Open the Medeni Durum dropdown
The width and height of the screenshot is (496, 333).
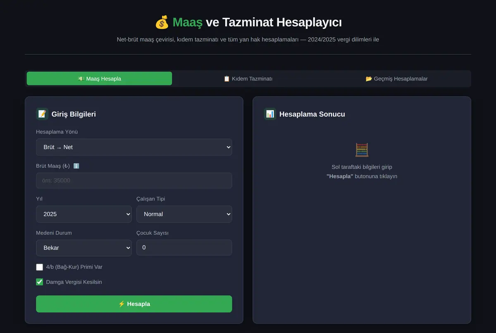click(x=84, y=248)
